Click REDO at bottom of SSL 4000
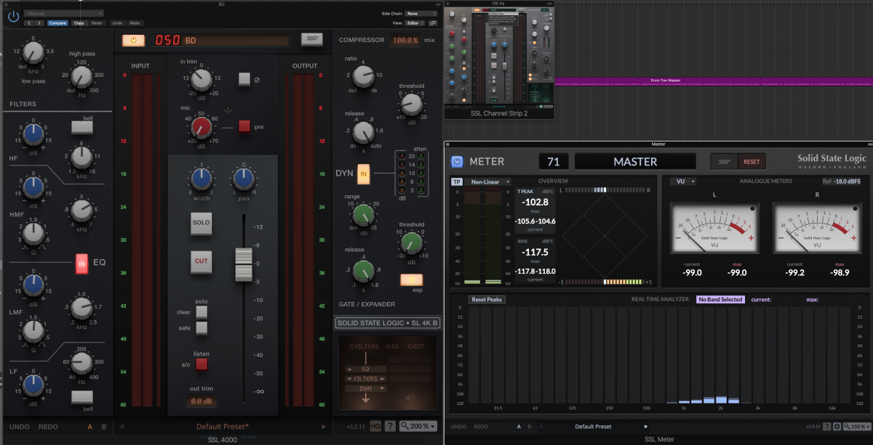The width and height of the screenshot is (873, 445). coord(48,427)
